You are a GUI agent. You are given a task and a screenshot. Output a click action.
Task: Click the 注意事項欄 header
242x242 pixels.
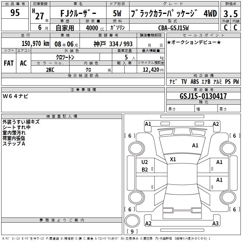pyautogui.click(x=83, y=90)
